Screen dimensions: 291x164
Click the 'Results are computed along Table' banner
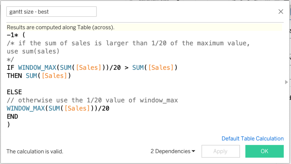tap(61, 28)
